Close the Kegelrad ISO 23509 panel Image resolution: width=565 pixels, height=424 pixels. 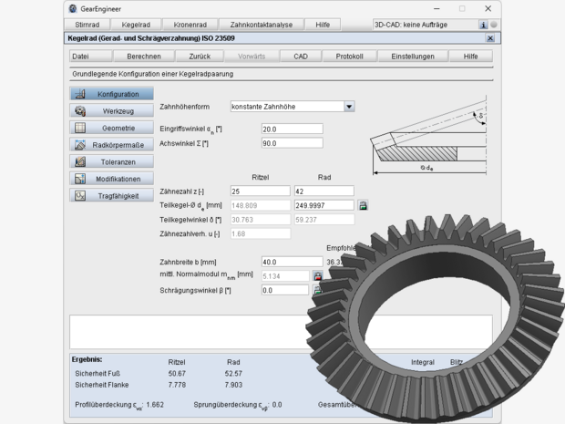tap(490, 38)
